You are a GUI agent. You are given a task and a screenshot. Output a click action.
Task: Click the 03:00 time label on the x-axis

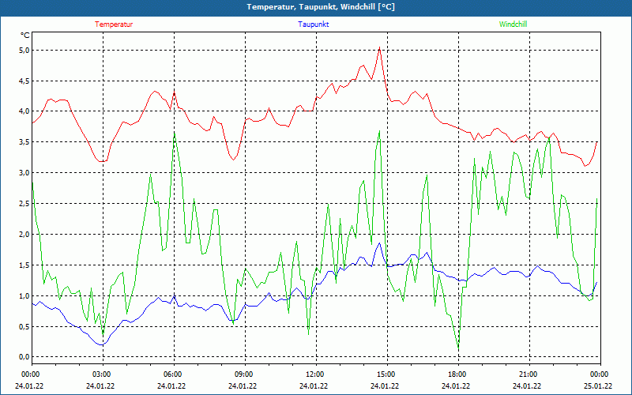(101, 374)
